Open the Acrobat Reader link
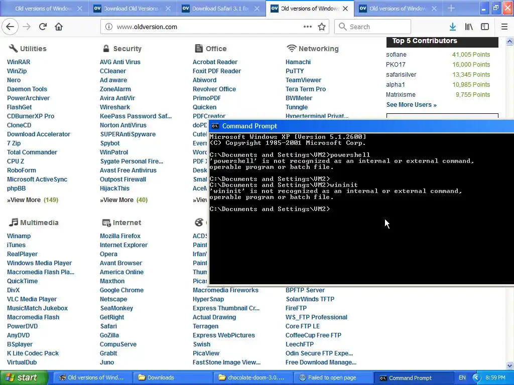Image resolution: width=514 pixels, height=385 pixels. [x=215, y=62]
